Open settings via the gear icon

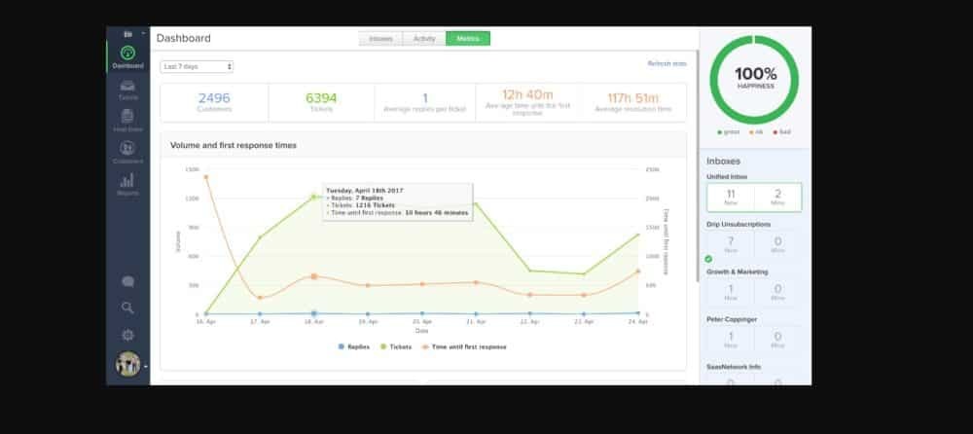pyautogui.click(x=127, y=335)
